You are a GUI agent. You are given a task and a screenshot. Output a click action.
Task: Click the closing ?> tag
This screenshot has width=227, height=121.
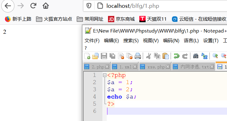click(111, 104)
